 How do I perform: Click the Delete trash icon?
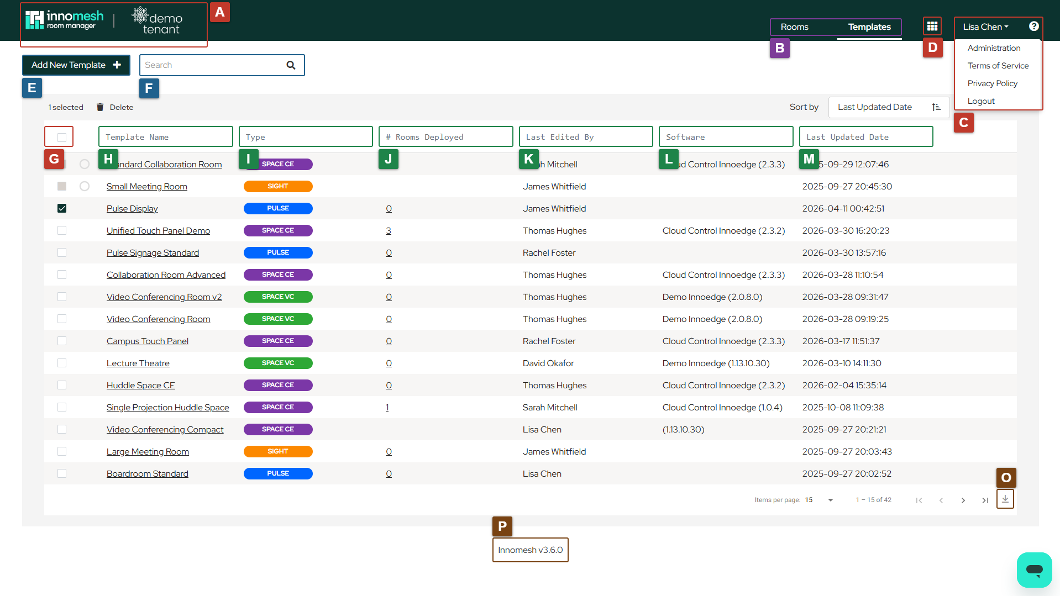coord(100,107)
